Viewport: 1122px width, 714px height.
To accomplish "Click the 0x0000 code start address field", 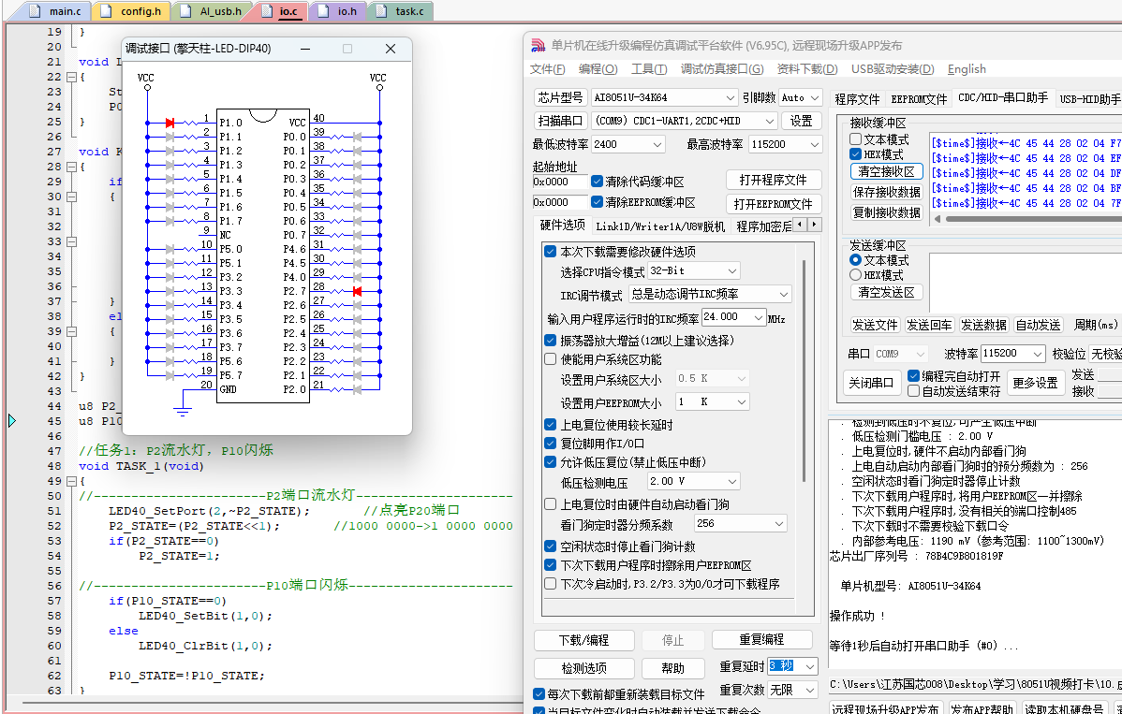I will point(559,182).
